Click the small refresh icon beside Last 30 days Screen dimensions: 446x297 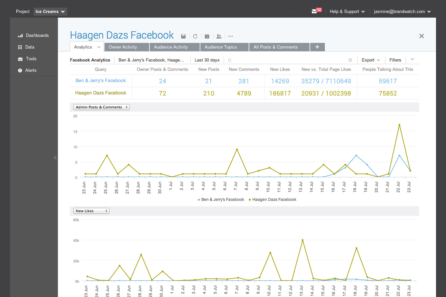point(230,60)
